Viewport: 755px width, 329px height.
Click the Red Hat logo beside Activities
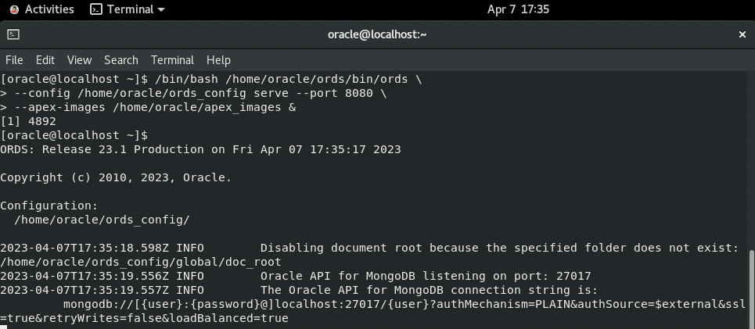14,9
